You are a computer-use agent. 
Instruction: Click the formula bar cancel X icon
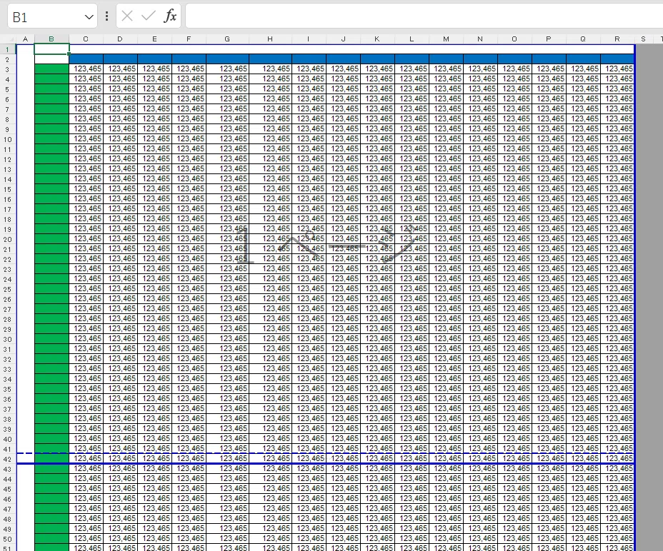pos(127,16)
